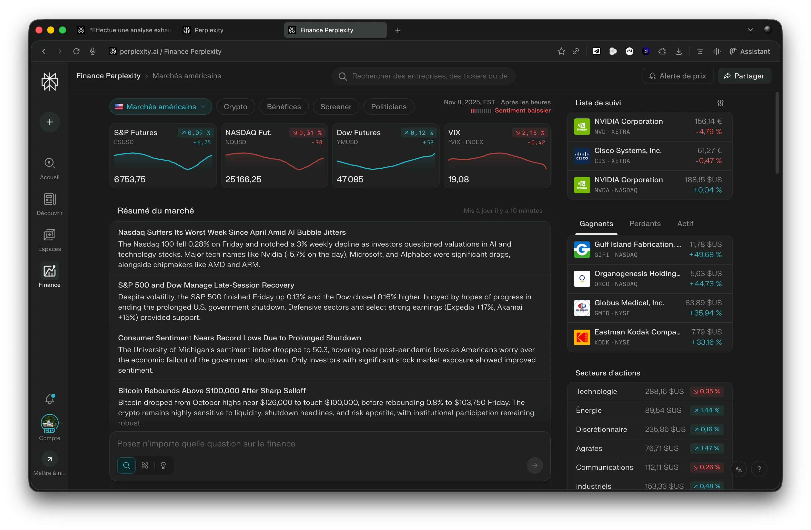This screenshot has width=811, height=530.
Task: Open watchlist settings sliders icon
Action: pos(720,103)
